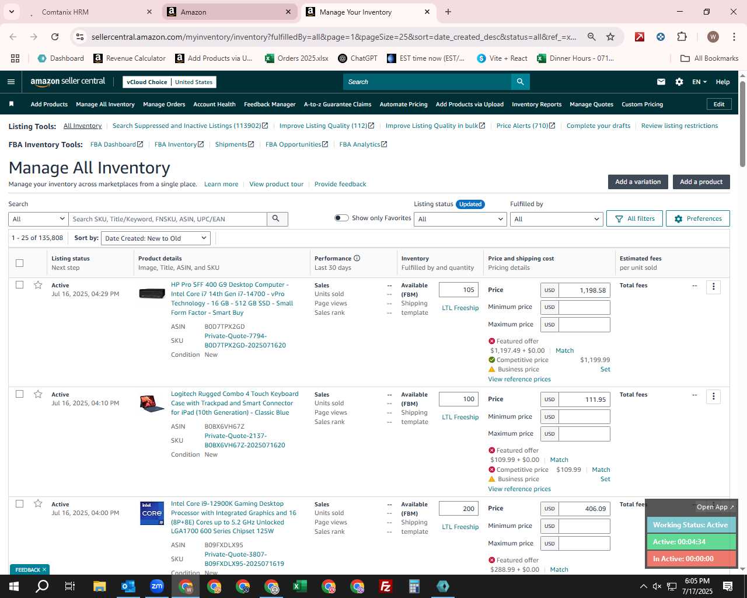This screenshot has width=747, height=598.
Task: Click the Add a product button
Action: (x=701, y=182)
